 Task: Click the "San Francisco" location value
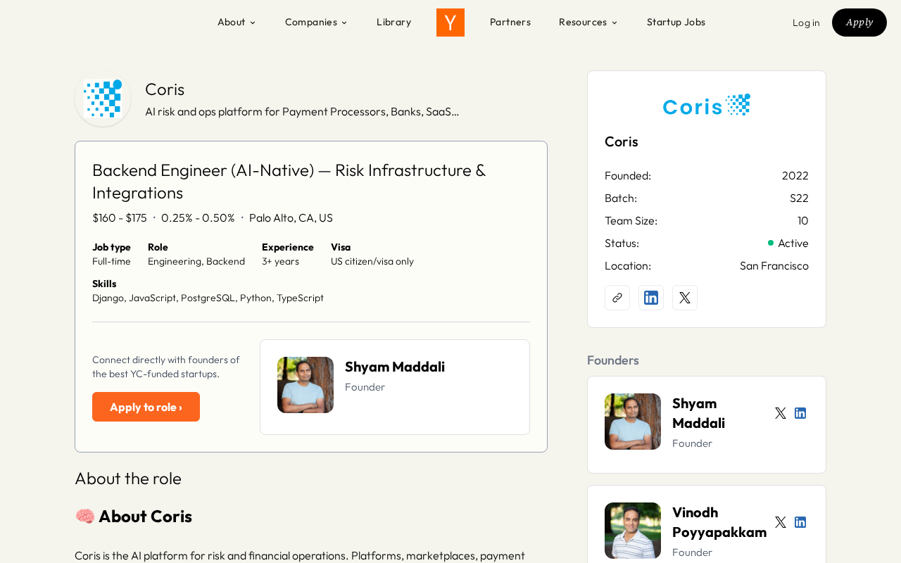pos(774,265)
